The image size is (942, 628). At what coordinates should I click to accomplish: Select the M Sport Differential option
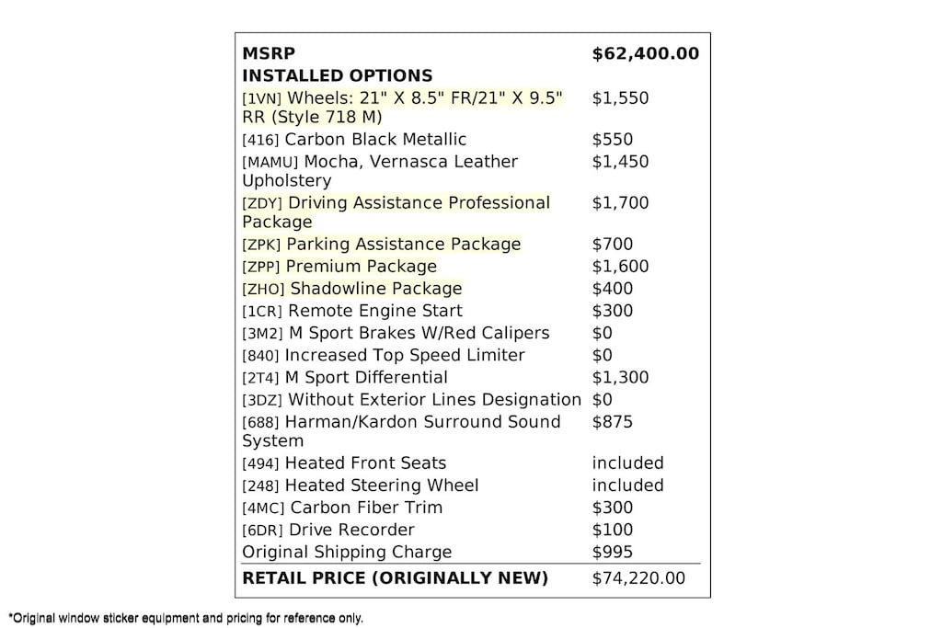[345, 377]
